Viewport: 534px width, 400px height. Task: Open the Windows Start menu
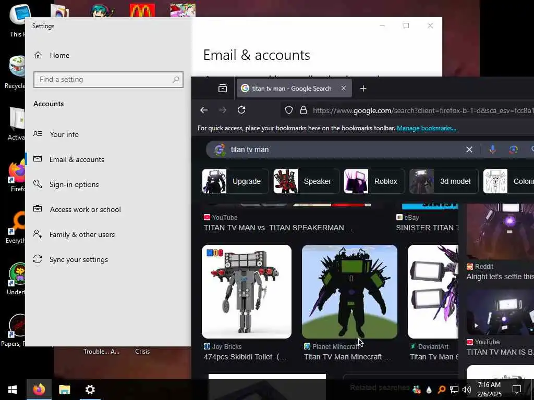tap(13, 390)
